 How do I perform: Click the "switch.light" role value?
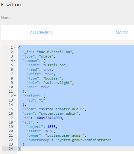(57, 83)
